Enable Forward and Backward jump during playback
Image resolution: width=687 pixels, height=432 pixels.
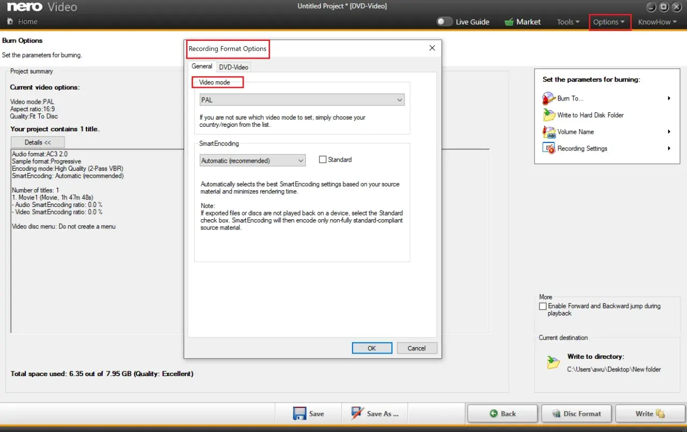click(543, 306)
